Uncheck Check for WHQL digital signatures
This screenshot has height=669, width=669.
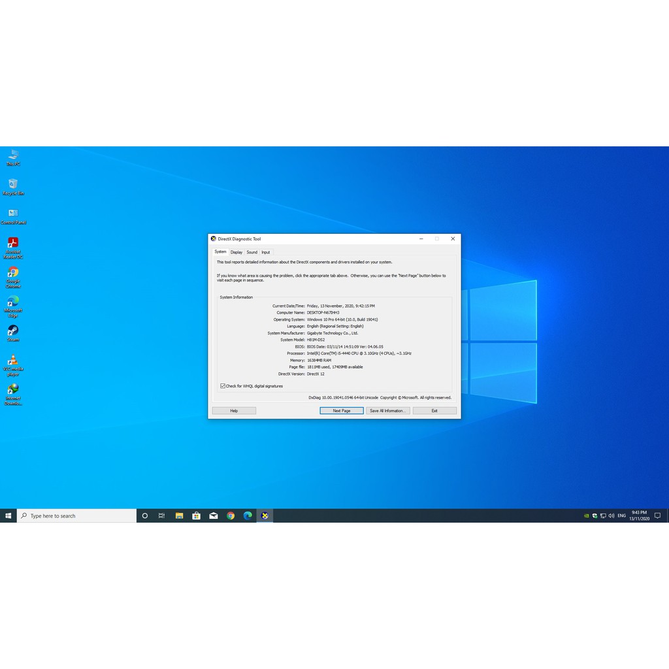(x=223, y=386)
